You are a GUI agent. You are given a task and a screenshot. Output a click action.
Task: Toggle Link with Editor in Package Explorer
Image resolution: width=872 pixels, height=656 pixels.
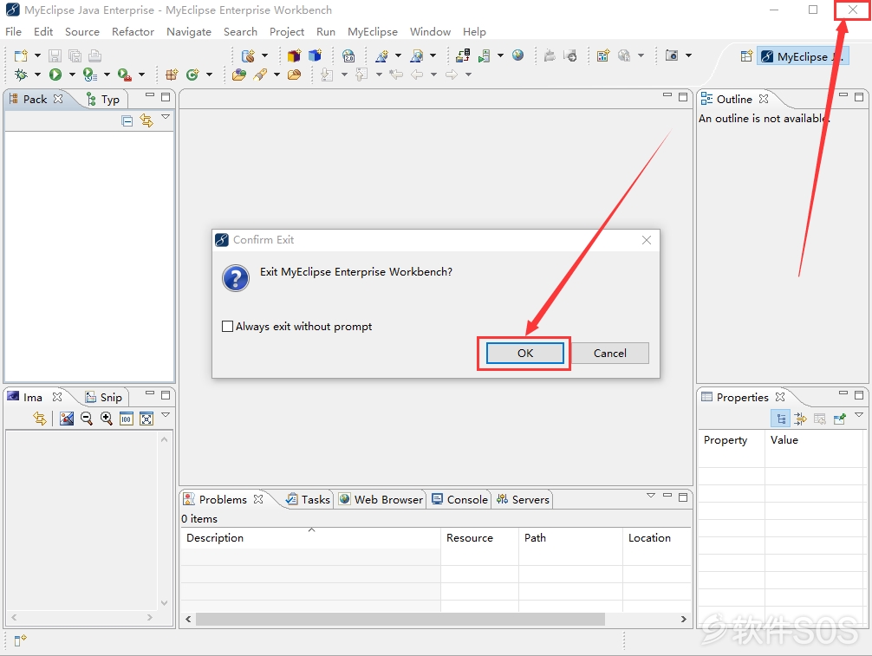[146, 120]
